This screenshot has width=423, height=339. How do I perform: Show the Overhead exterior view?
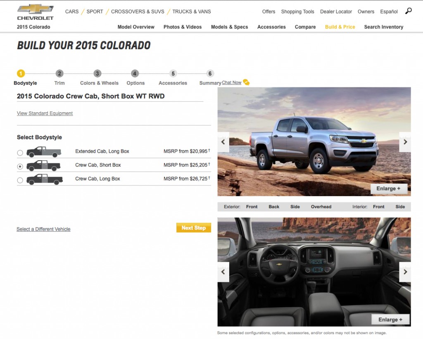[321, 207]
